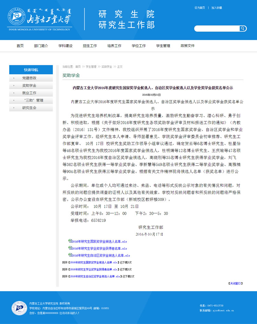Expand the "三助"管理 sidebar item
This screenshot has width=257, height=324.
pos(34,100)
